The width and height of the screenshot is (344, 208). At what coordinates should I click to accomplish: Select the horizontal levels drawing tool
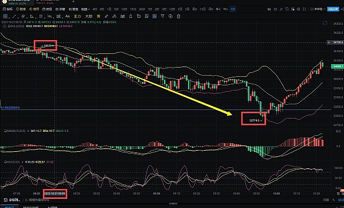pos(41,16)
